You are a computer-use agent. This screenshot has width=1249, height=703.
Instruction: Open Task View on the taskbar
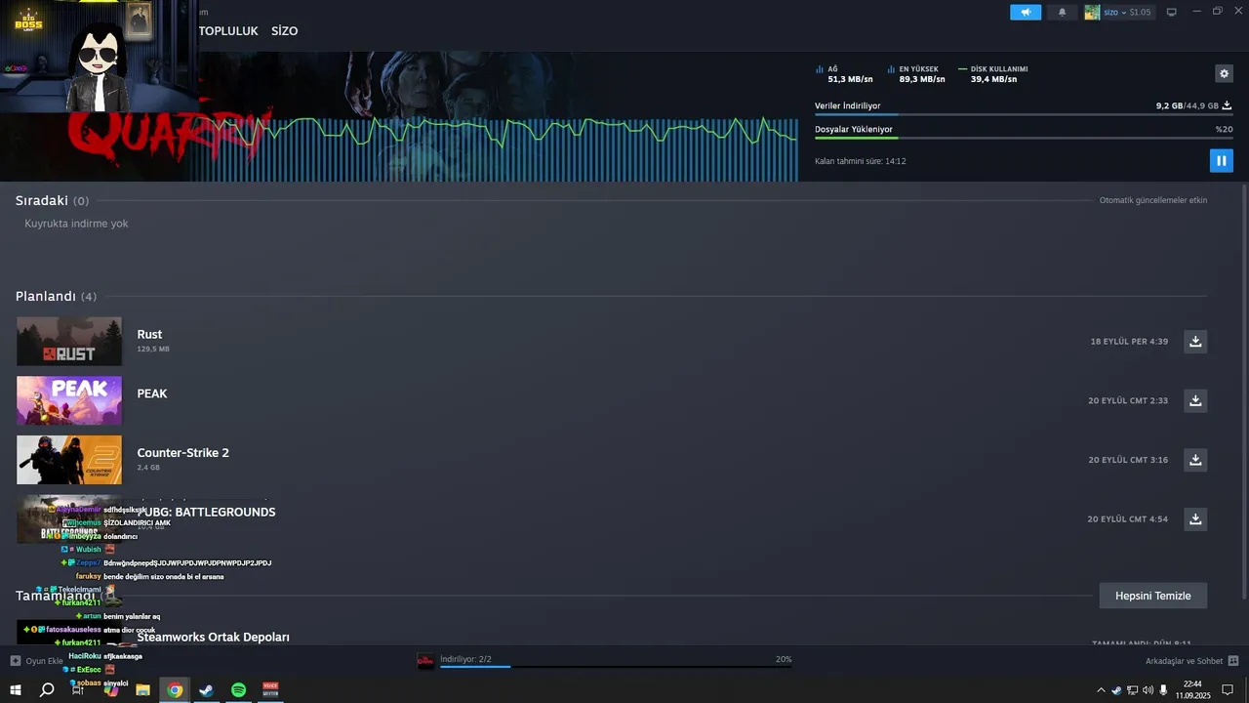78,690
